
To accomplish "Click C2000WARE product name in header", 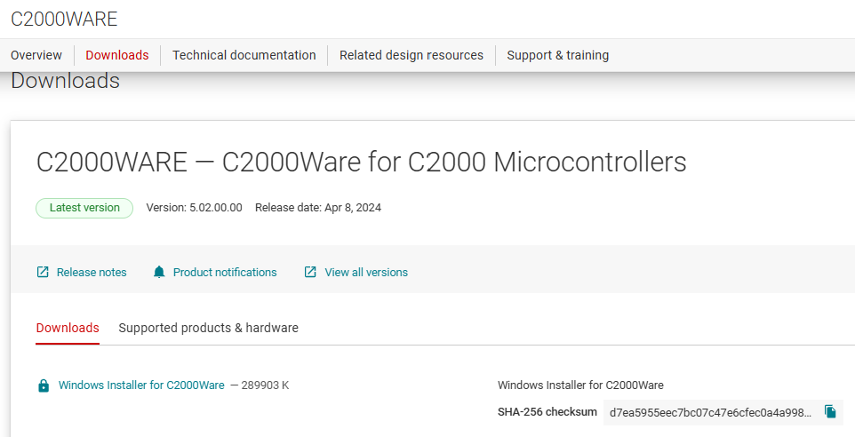I will click(64, 19).
